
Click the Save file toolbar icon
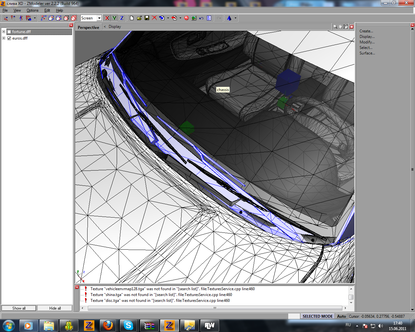click(147, 18)
